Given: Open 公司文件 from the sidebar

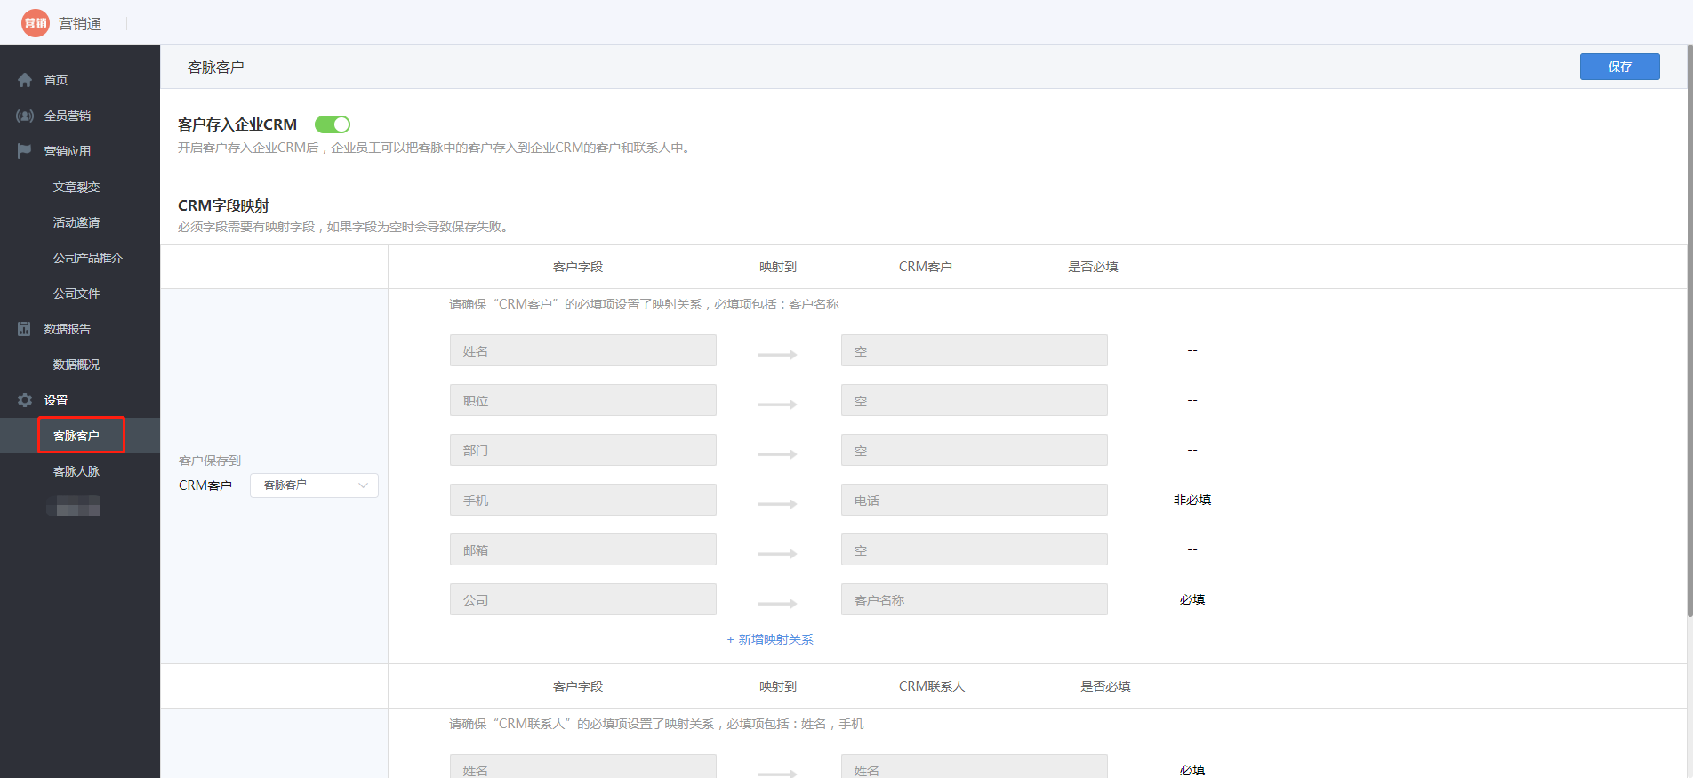Looking at the screenshot, I should pyautogui.click(x=76, y=293).
